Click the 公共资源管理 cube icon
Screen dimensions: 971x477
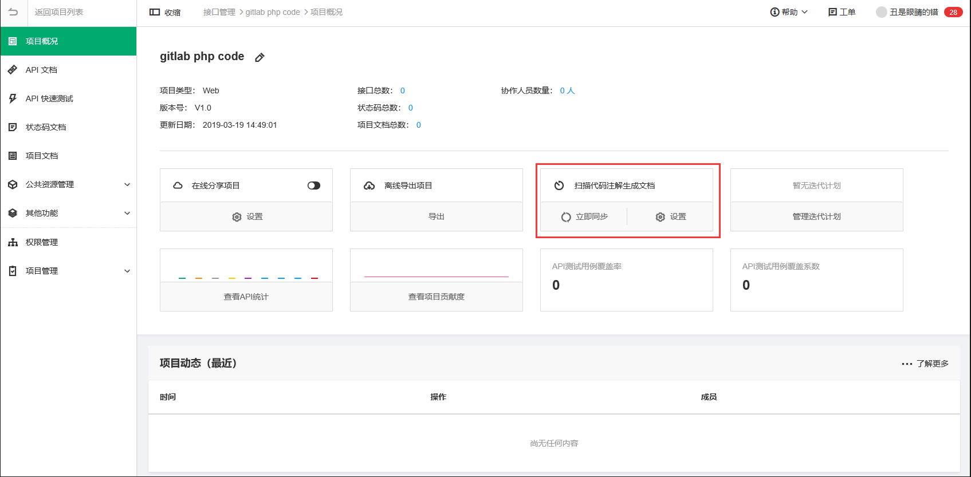point(13,184)
